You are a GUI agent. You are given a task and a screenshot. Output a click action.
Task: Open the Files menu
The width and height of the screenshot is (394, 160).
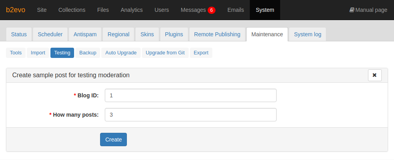coord(103,10)
